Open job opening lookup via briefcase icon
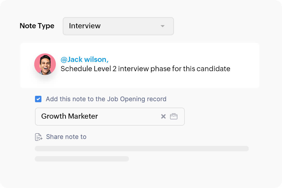 [174, 116]
